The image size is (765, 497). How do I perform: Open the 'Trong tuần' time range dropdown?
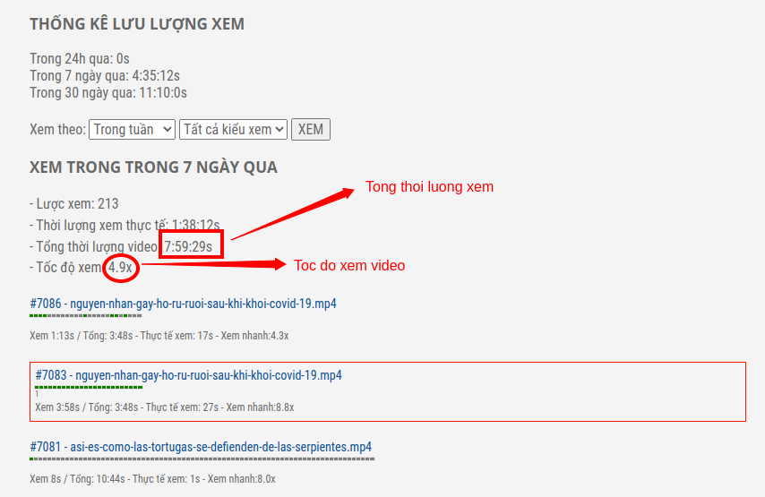pos(132,129)
